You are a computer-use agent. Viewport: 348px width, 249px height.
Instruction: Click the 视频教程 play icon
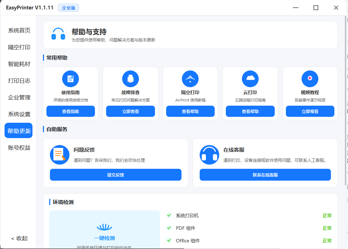click(310, 79)
